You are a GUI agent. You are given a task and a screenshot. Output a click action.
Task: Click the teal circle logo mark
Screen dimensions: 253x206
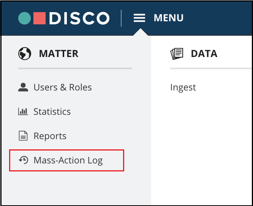point(24,18)
